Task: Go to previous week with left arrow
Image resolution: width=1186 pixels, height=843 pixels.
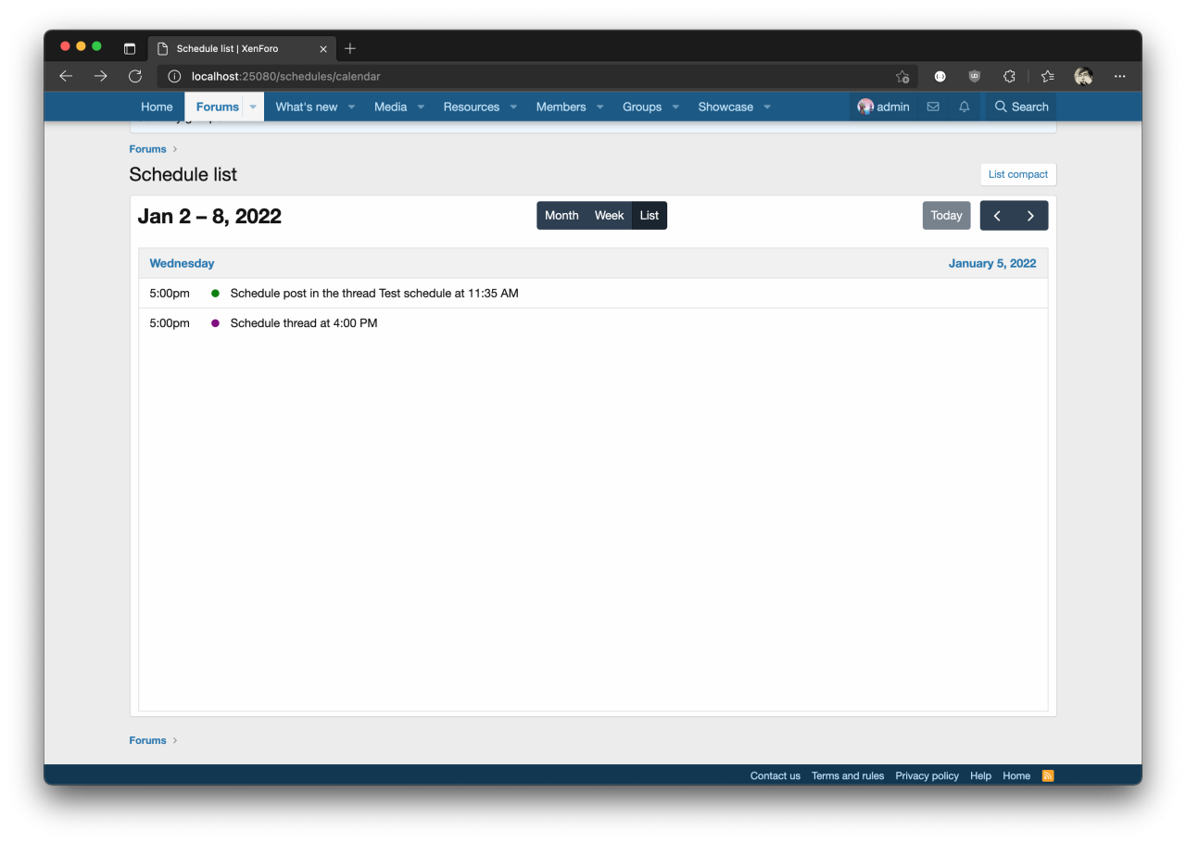Action: (x=997, y=216)
